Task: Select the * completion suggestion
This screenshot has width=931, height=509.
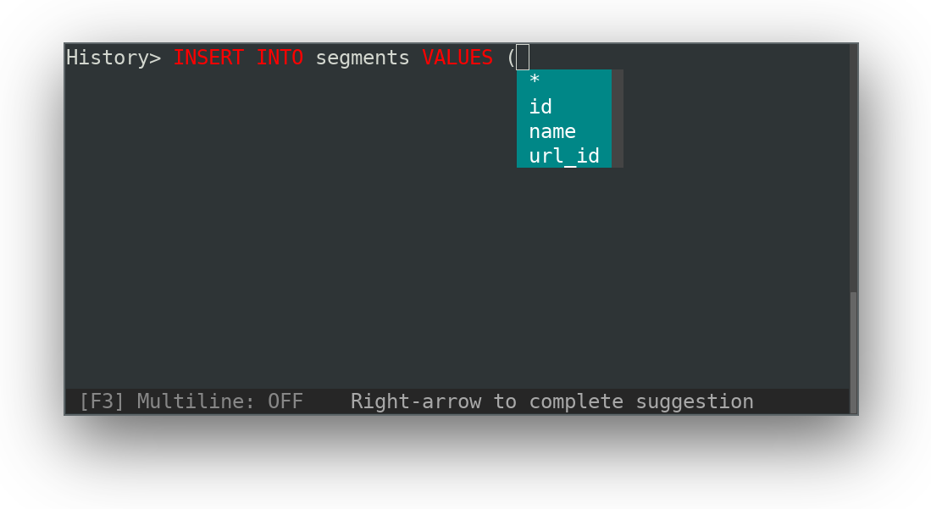Action: click(564, 81)
